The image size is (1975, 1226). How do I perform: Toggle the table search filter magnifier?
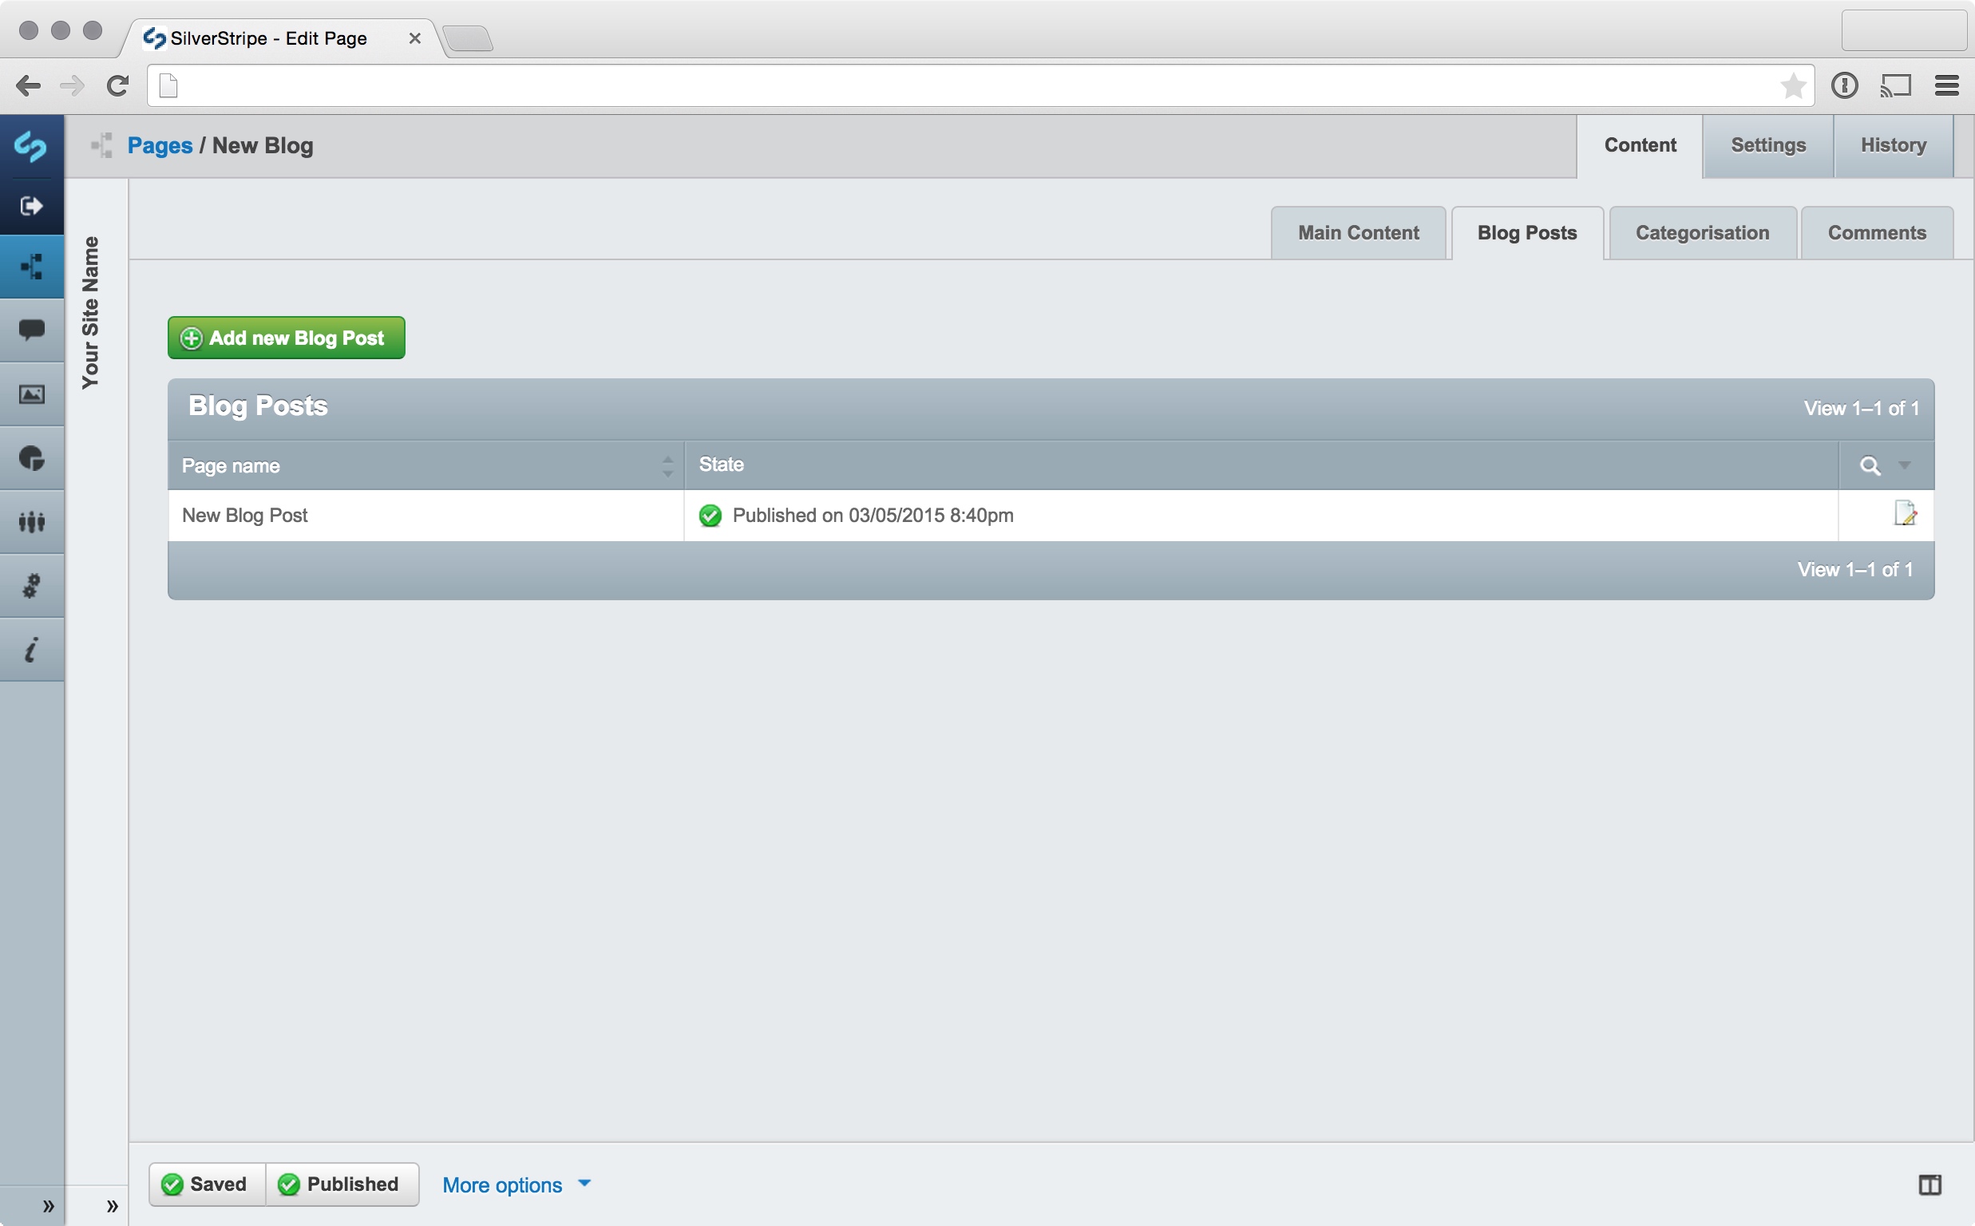pos(1870,466)
